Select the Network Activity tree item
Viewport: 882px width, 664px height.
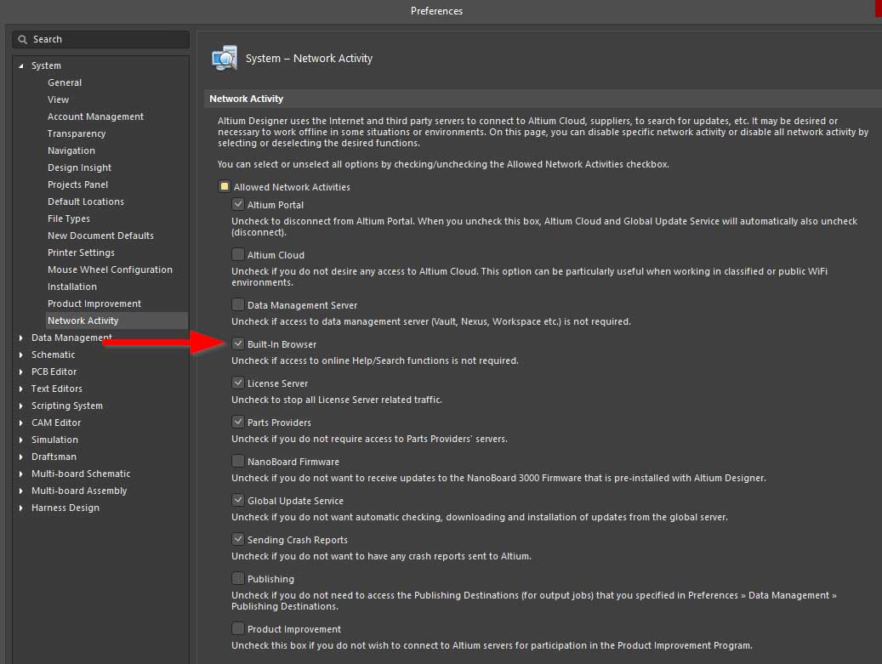(x=83, y=321)
